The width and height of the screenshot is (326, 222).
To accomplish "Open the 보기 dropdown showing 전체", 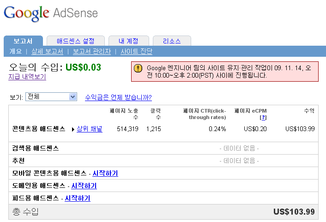I will (x=51, y=96).
